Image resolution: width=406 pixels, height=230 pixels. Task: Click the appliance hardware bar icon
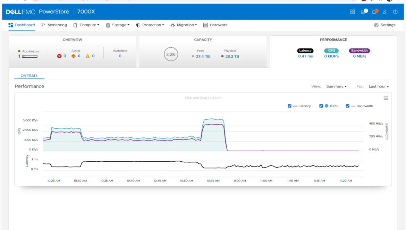(x=30, y=57)
